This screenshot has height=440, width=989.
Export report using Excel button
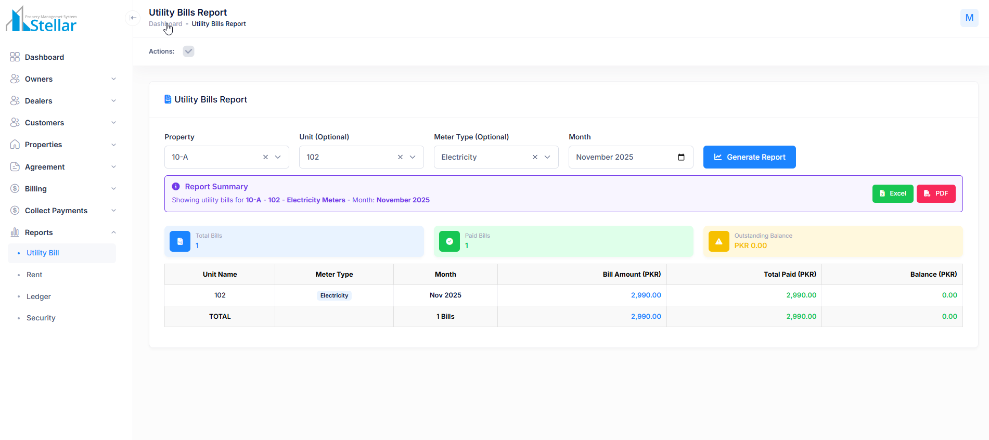(892, 193)
